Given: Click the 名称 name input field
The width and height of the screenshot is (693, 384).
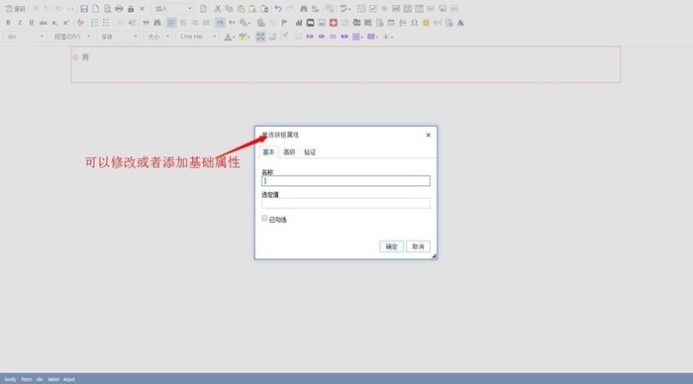Looking at the screenshot, I should pos(346,181).
